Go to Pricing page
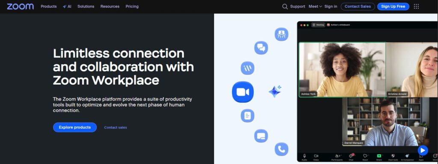 (x=132, y=6)
